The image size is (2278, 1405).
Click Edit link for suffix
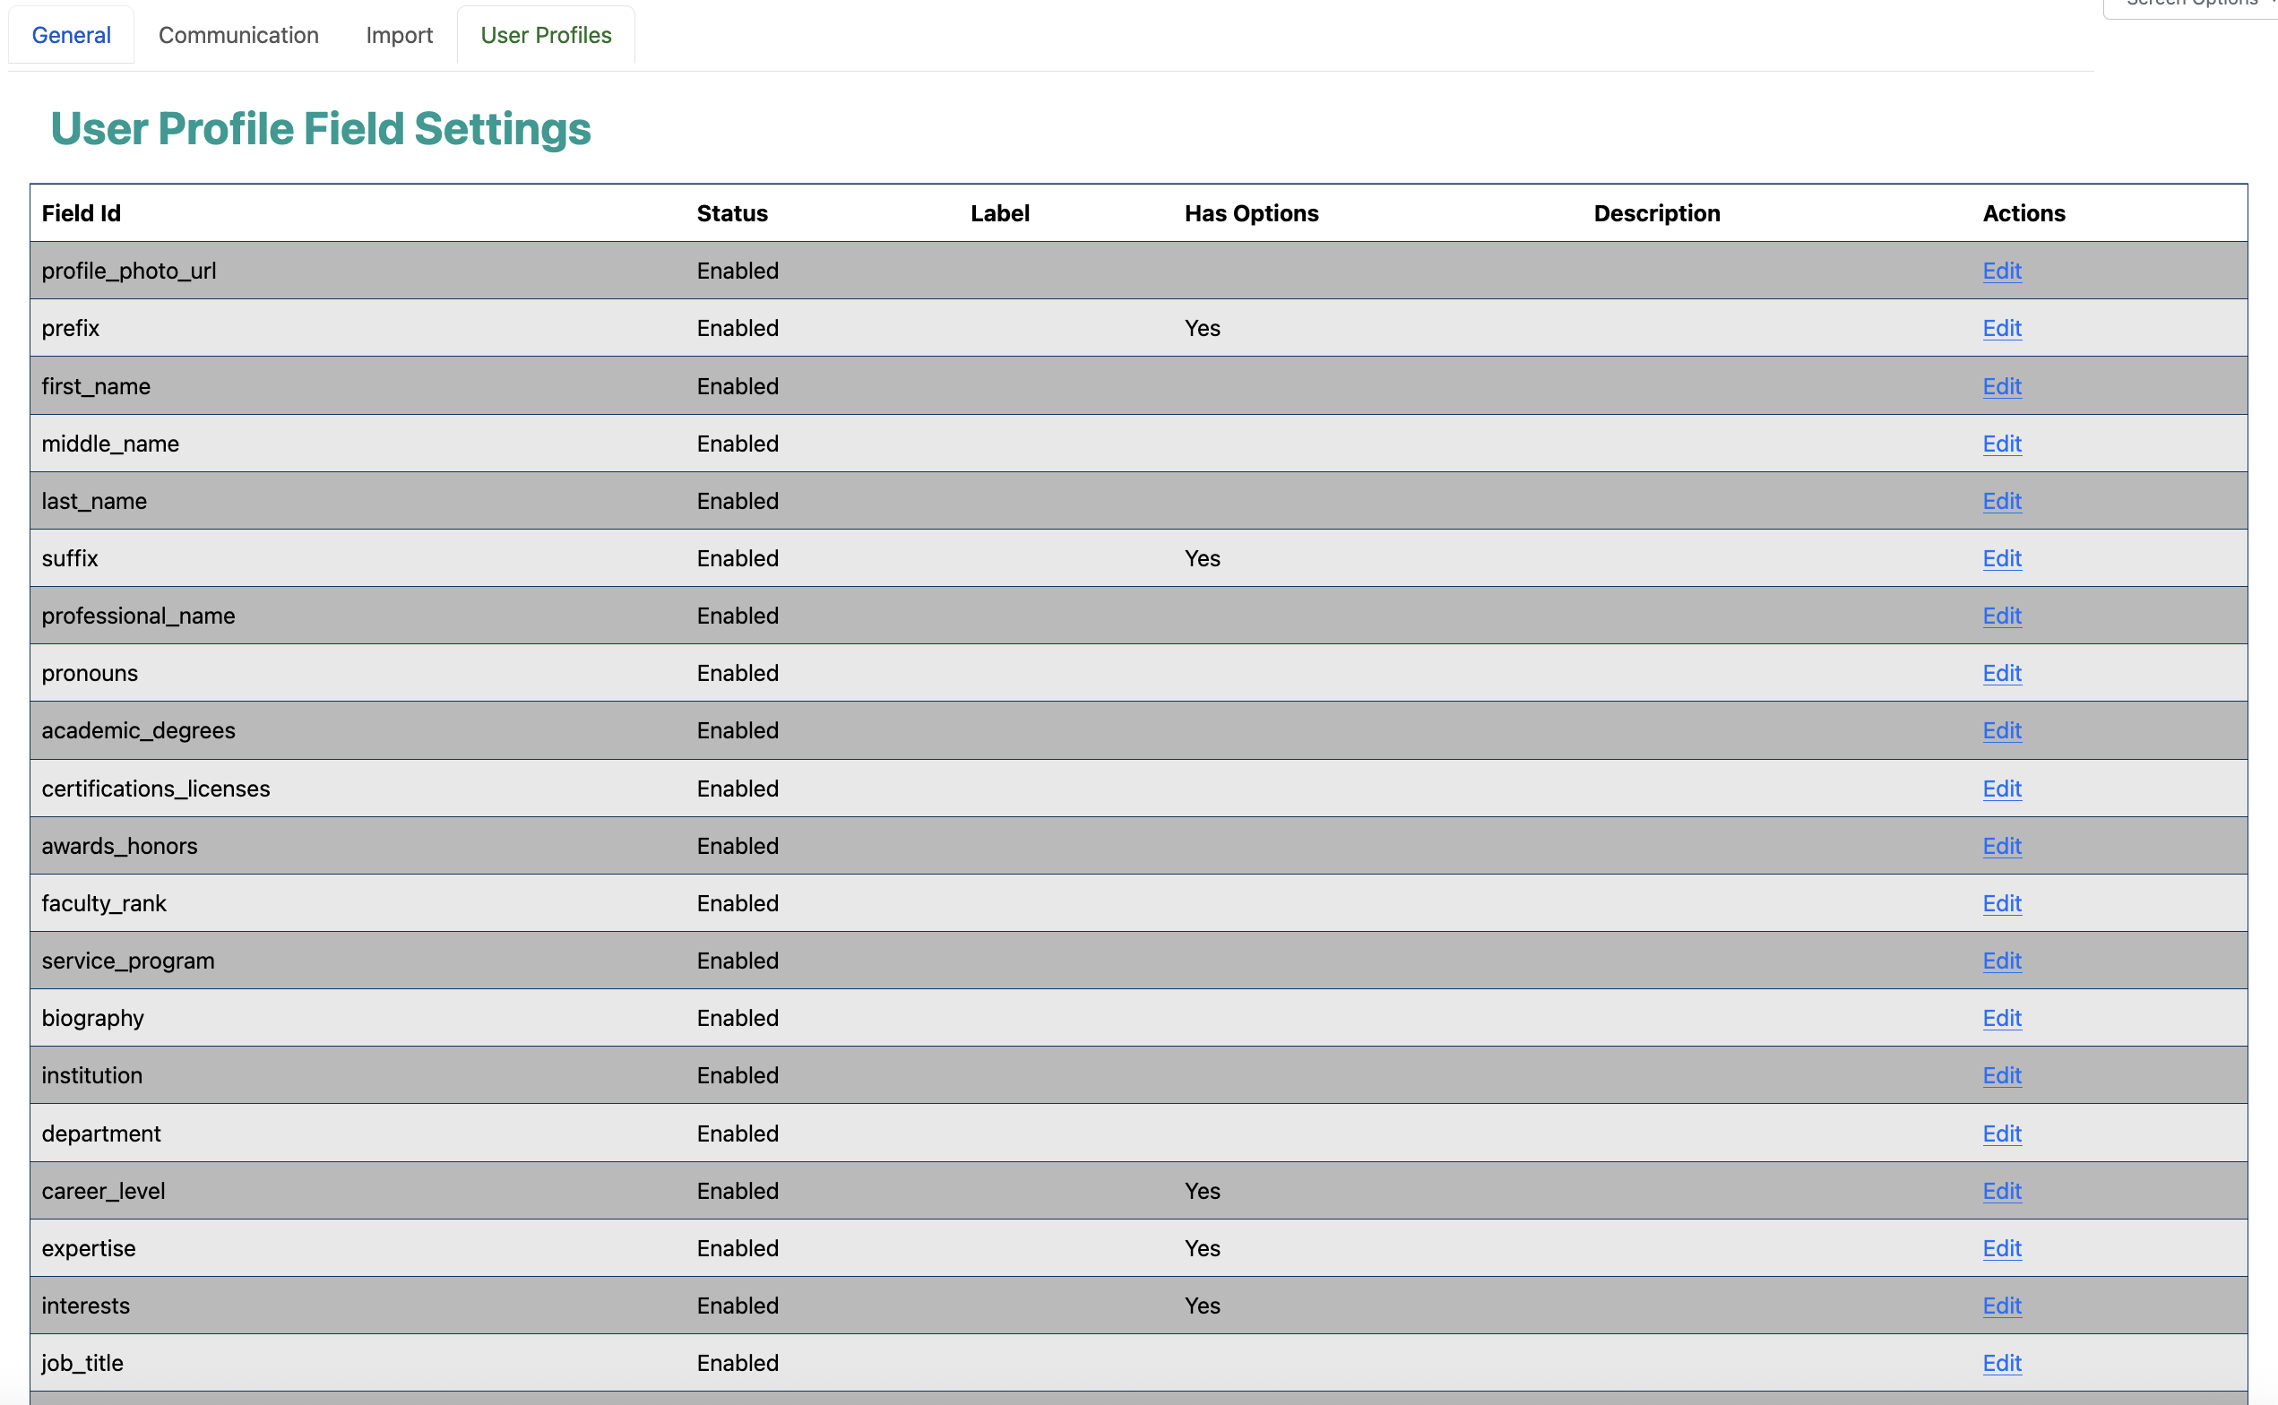click(2001, 558)
